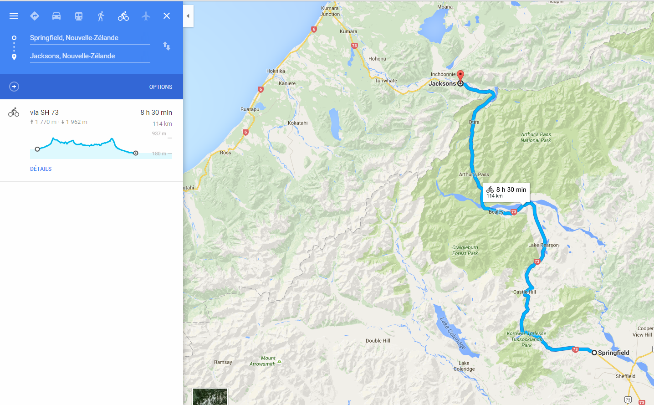The image size is (654, 405).
Task: Swap start point and destination
Action: point(167,46)
